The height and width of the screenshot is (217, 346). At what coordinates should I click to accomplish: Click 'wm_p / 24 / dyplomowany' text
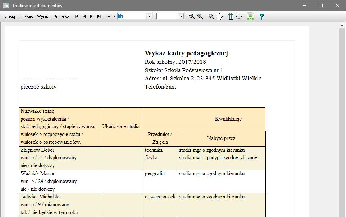[49, 181]
